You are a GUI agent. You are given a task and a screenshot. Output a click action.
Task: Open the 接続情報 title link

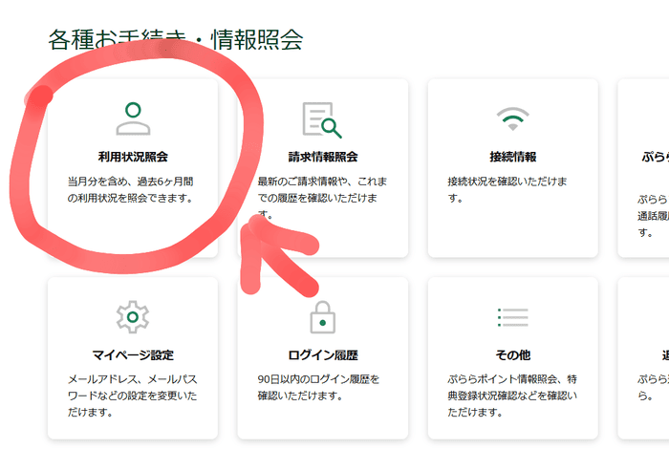pyautogui.click(x=513, y=157)
